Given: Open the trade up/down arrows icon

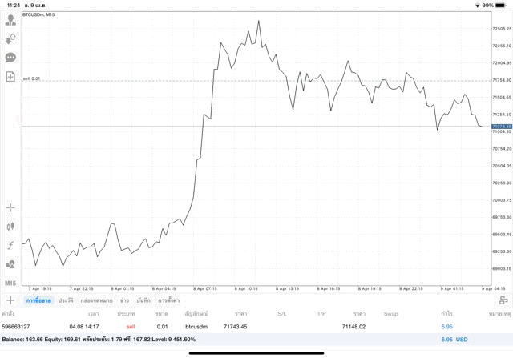Looking at the screenshot, I should 10,39.
